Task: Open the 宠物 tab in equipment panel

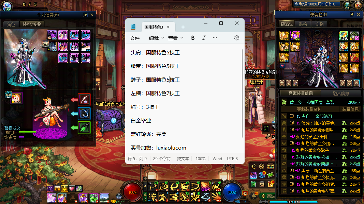Action: coord(319,24)
